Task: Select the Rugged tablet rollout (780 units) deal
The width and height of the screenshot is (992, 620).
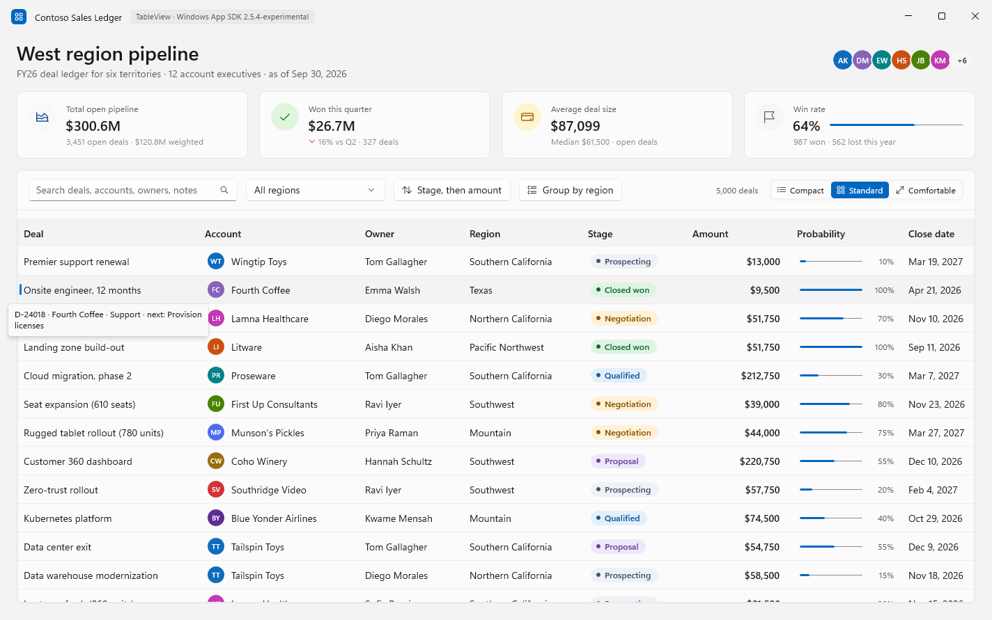Action: coord(93,433)
